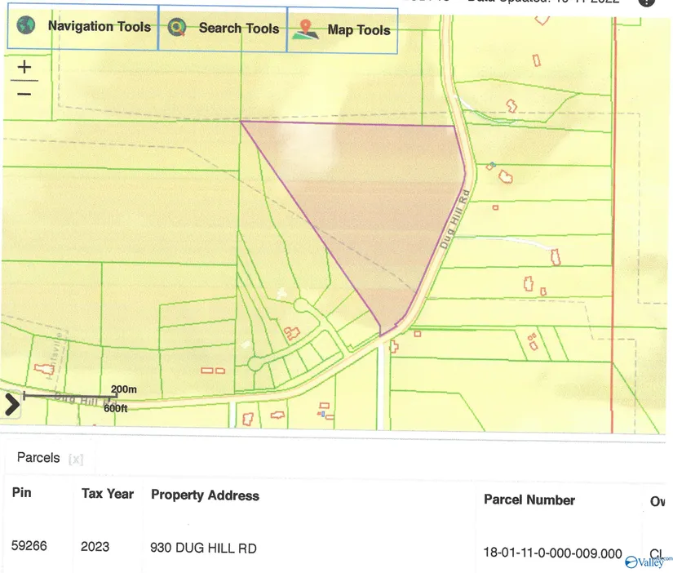Viewport: 673px width, 573px height.
Task: Select the Parcels tab
Action: 38,458
